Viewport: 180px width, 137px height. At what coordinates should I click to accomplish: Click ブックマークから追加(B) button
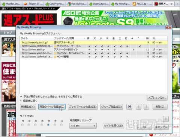83,107
